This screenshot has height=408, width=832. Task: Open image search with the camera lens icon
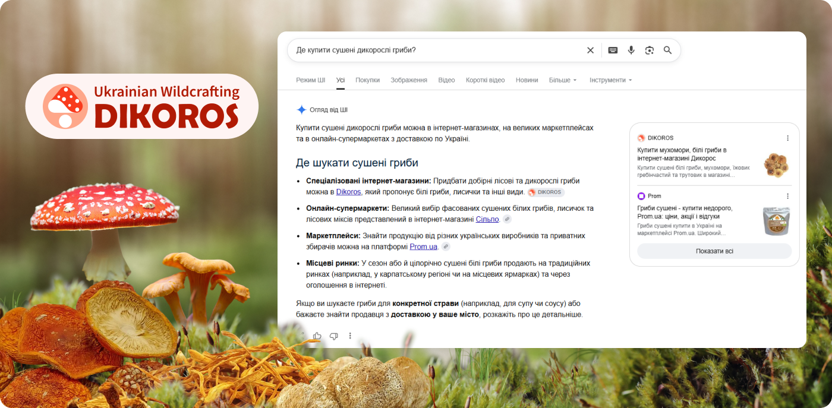coord(650,50)
